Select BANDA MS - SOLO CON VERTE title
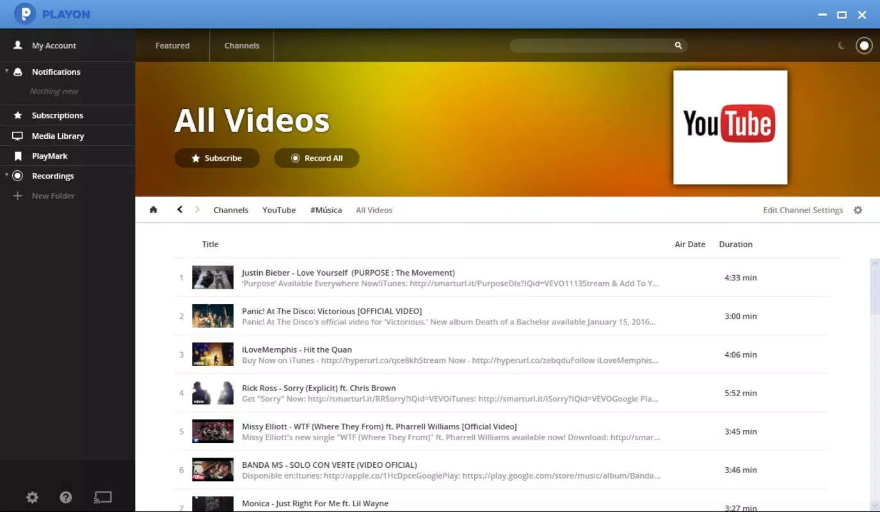 point(330,465)
